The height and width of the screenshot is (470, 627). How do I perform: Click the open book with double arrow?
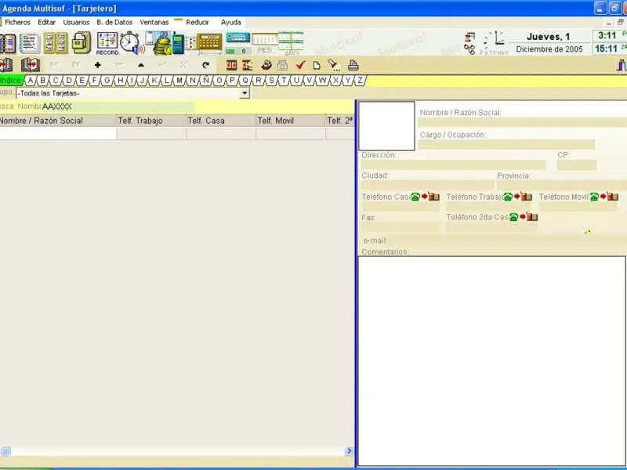pos(31,65)
